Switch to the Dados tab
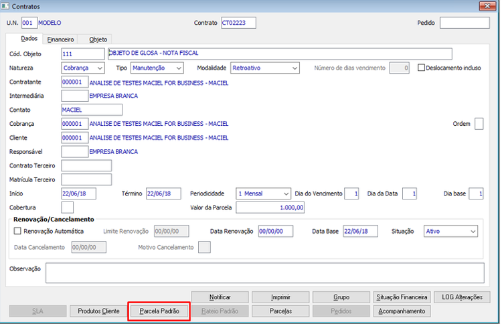The image size is (502, 324). click(x=29, y=38)
